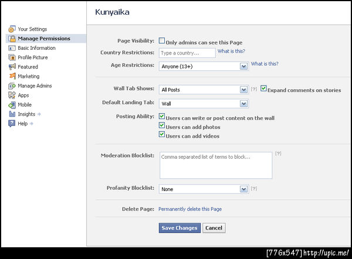Click the Manage Admins icon
The image size is (352, 259).
[12, 86]
